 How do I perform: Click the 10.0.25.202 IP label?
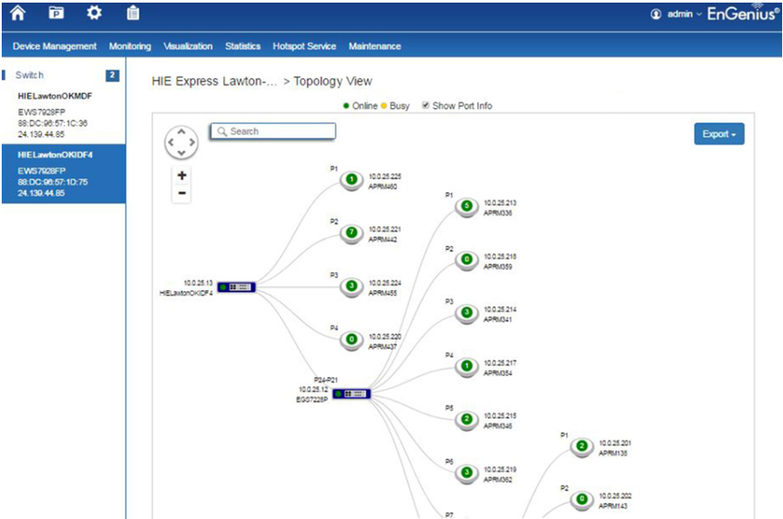616,496
